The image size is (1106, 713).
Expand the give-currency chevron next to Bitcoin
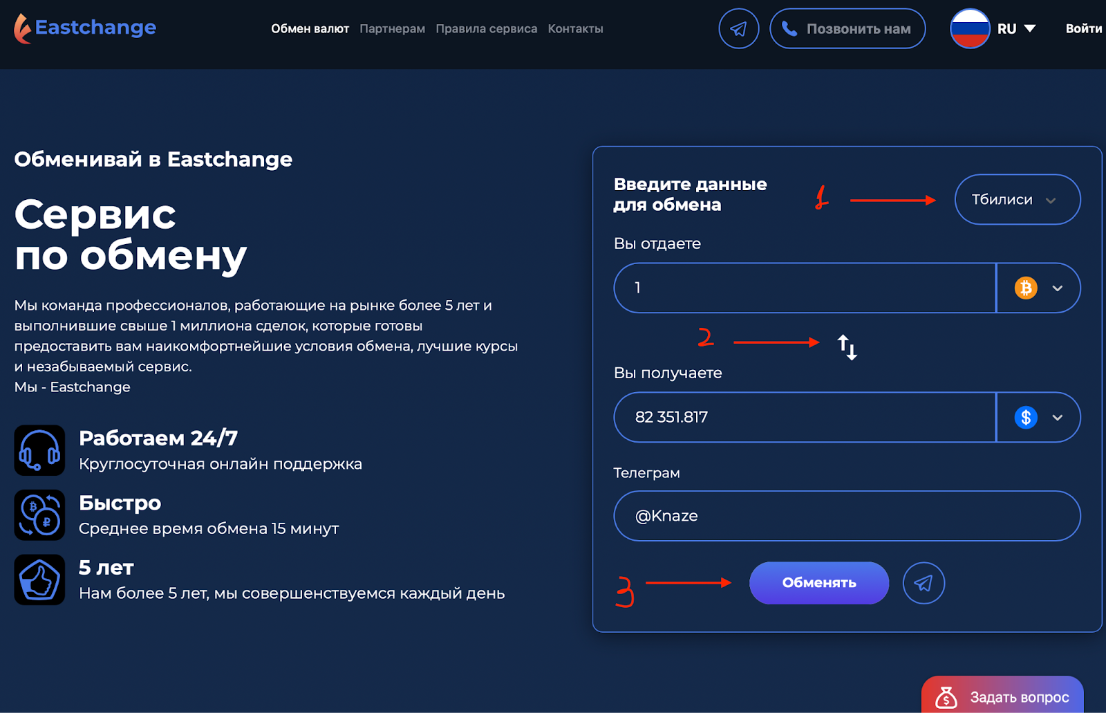point(1058,288)
